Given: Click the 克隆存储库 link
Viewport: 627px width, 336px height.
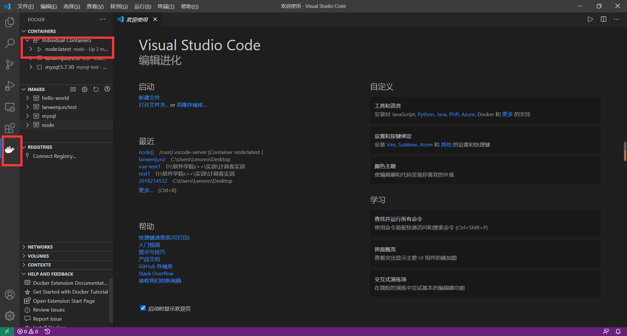Looking at the screenshot, I should pos(192,105).
